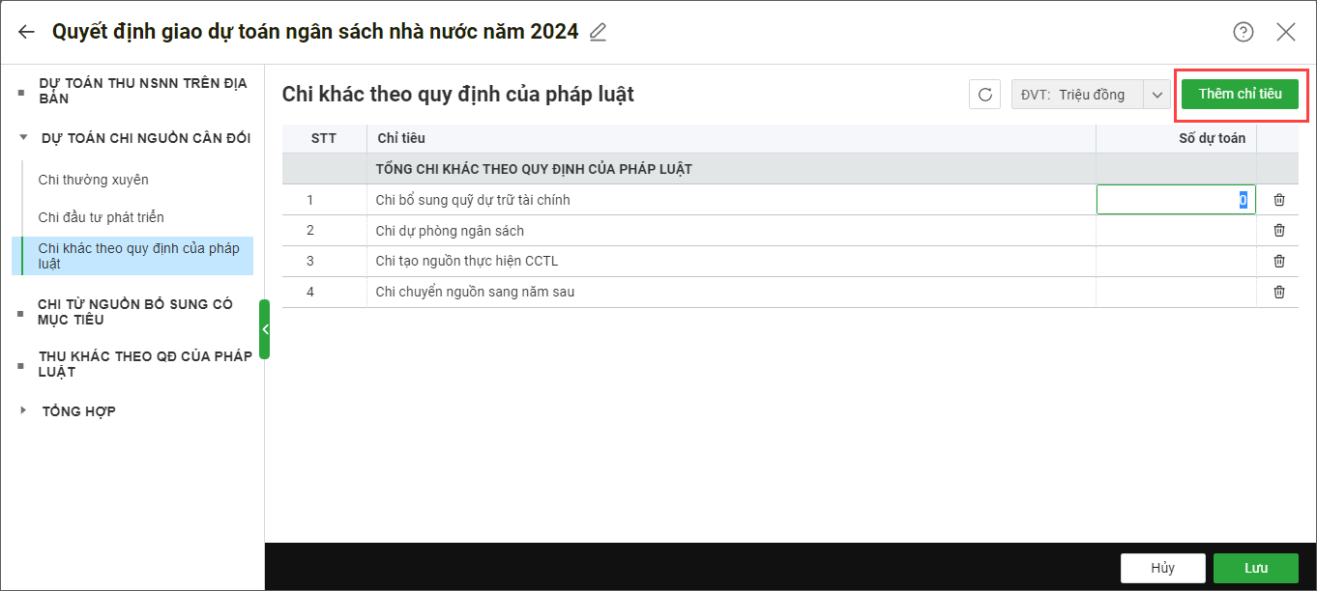The image size is (1317, 591).
Task: Delete the 'Chi chuyển nguồn sang năm sau' row
Action: tap(1279, 292)
